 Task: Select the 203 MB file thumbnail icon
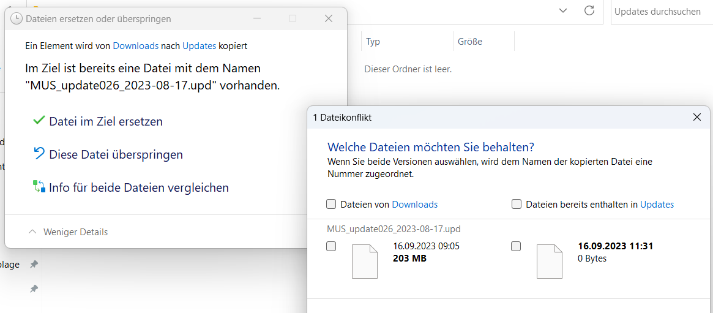(365, 262)
